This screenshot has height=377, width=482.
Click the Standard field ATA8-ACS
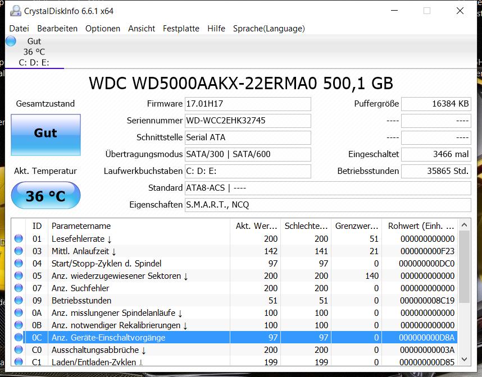328,188
